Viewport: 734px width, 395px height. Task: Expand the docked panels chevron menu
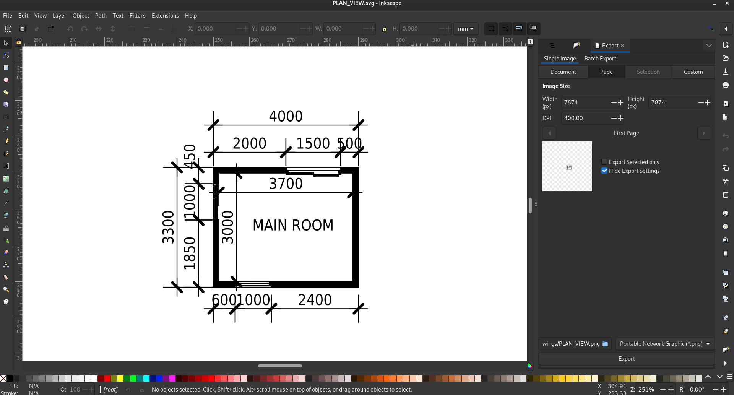pos(709,46)
